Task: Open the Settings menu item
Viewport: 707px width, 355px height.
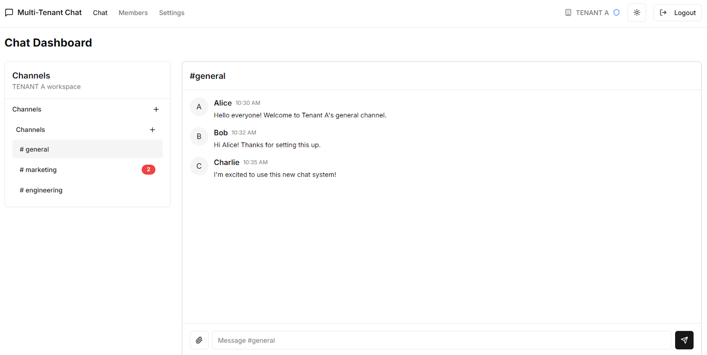Action: tap(171, 12)
